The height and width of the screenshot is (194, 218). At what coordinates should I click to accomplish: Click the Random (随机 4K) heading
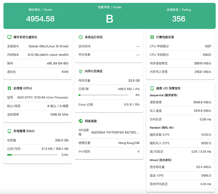[x=161, y=128]
